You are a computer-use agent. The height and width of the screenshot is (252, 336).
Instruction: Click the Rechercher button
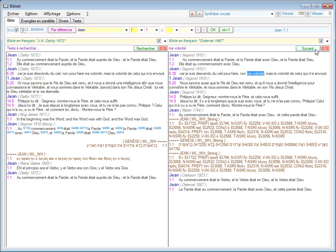click(146, 48)
